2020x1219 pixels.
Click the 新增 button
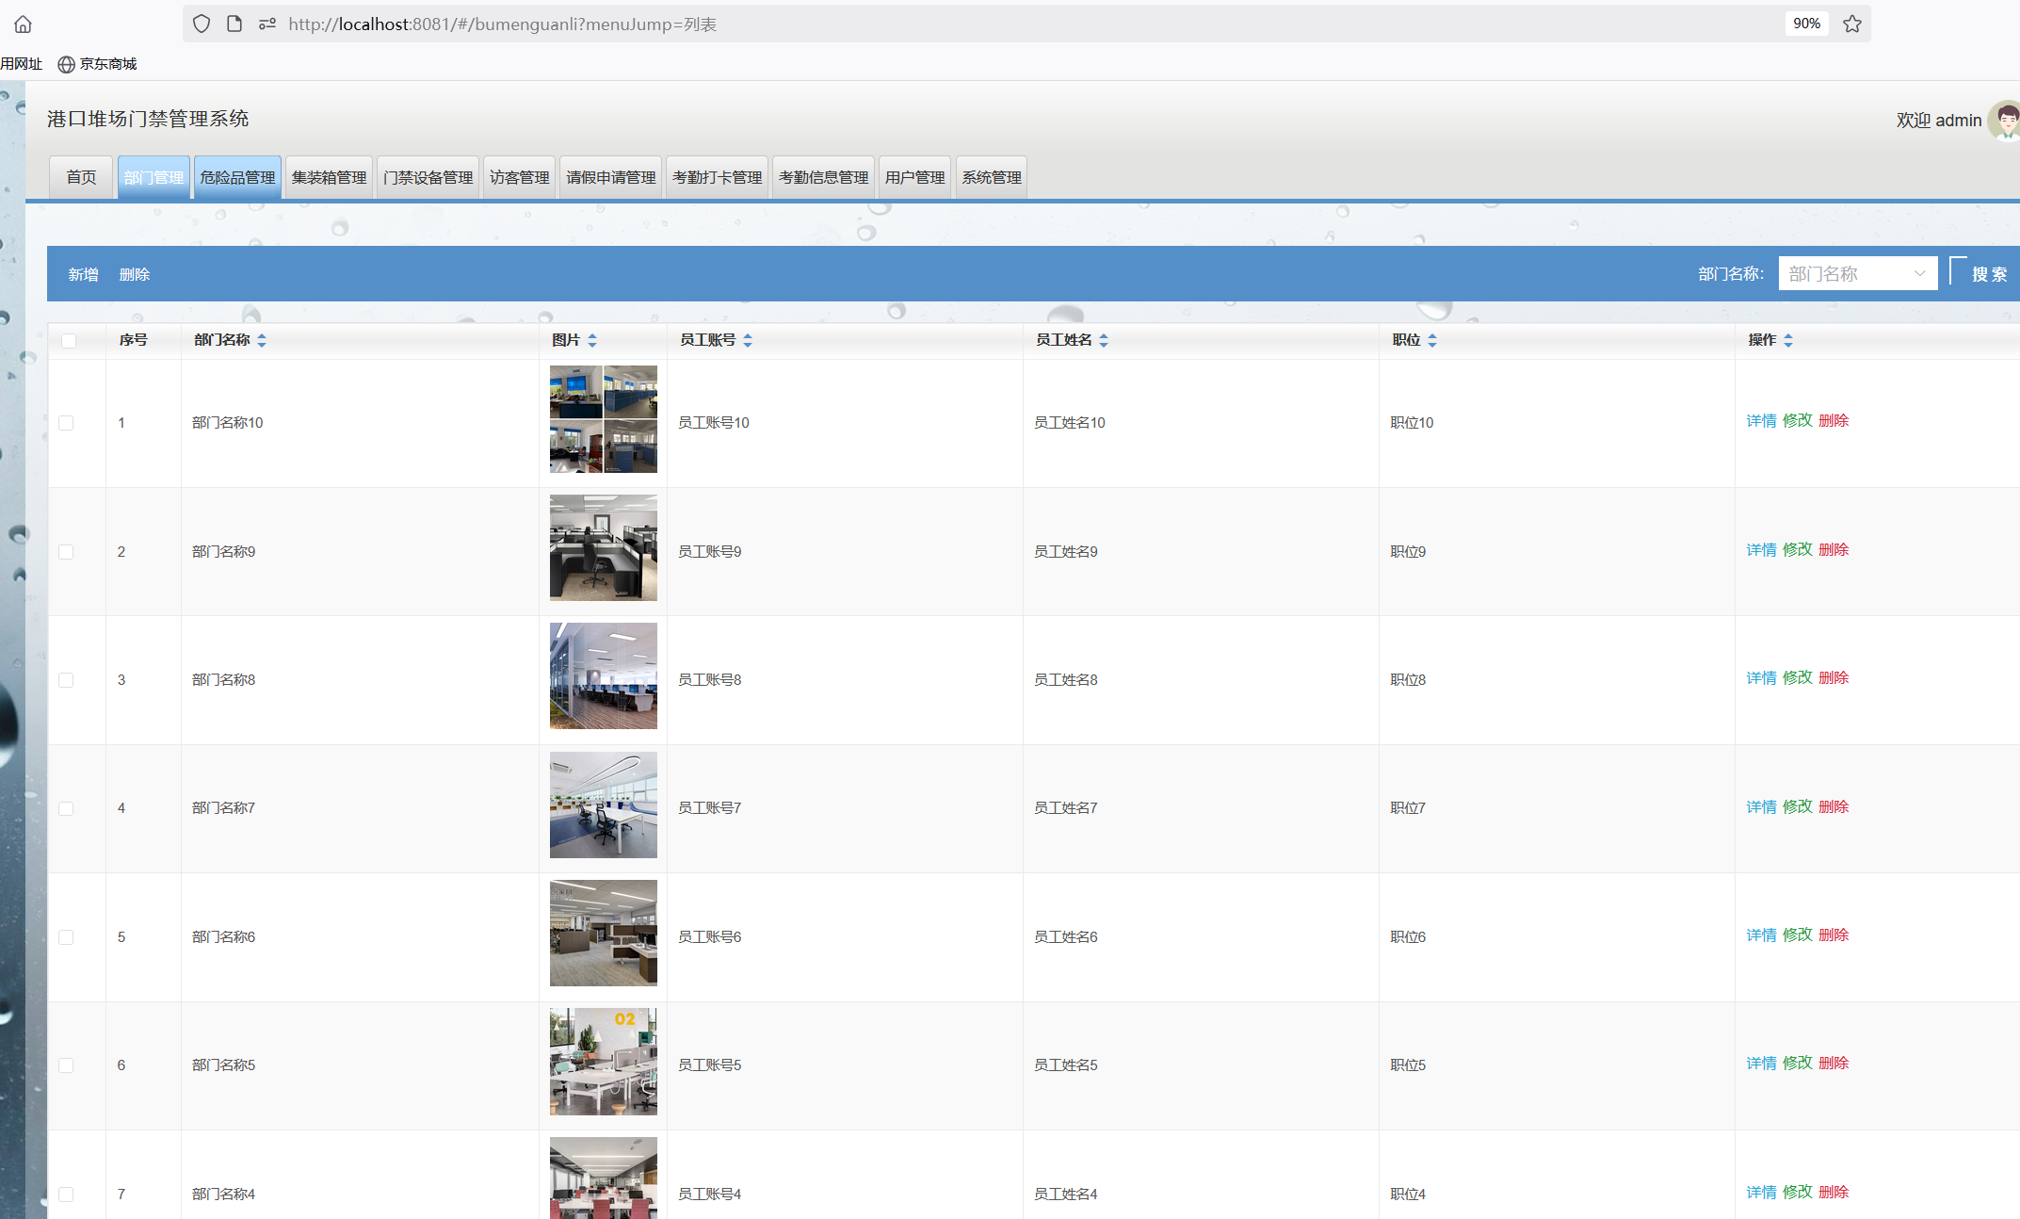click(83, 274)
